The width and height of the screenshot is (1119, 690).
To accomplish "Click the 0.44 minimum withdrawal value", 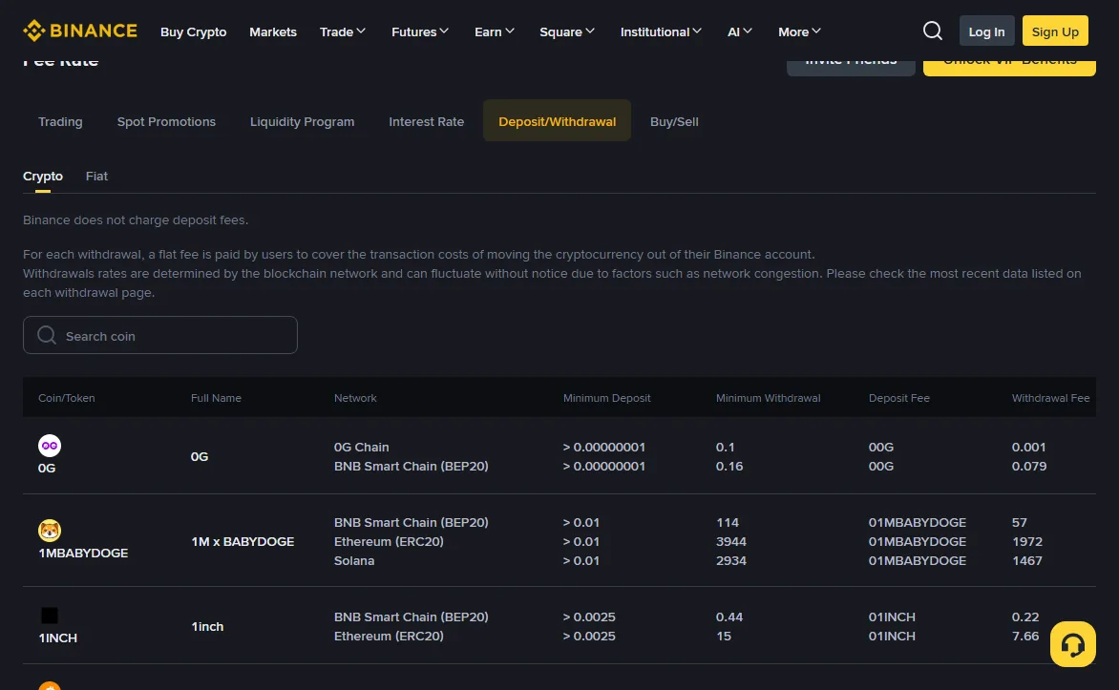I will (x=729, y=617).
